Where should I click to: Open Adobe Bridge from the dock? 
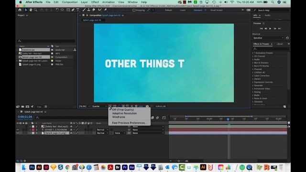point(118,167)
